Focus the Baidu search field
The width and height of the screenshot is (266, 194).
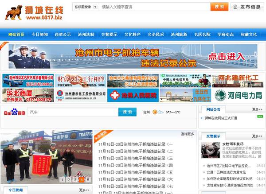point(73,112)
